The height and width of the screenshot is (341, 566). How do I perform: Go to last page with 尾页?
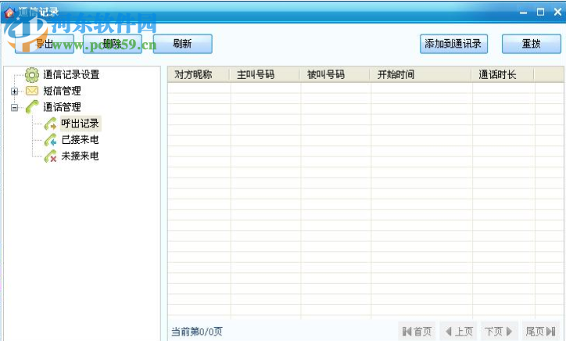[x=540, y=332]
